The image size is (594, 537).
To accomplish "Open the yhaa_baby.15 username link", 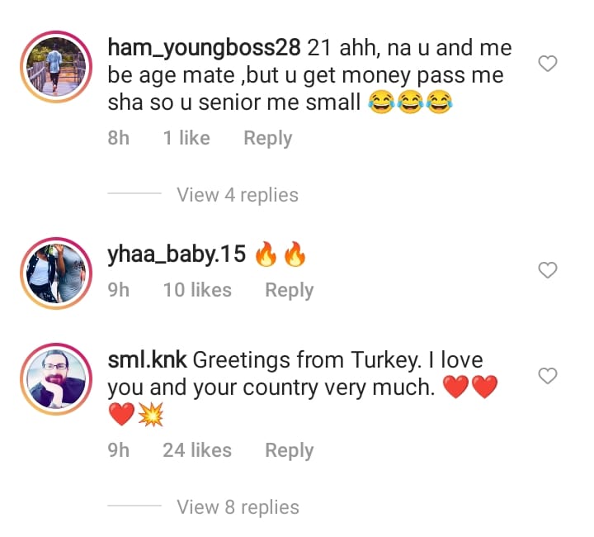I will pos(177,254).
